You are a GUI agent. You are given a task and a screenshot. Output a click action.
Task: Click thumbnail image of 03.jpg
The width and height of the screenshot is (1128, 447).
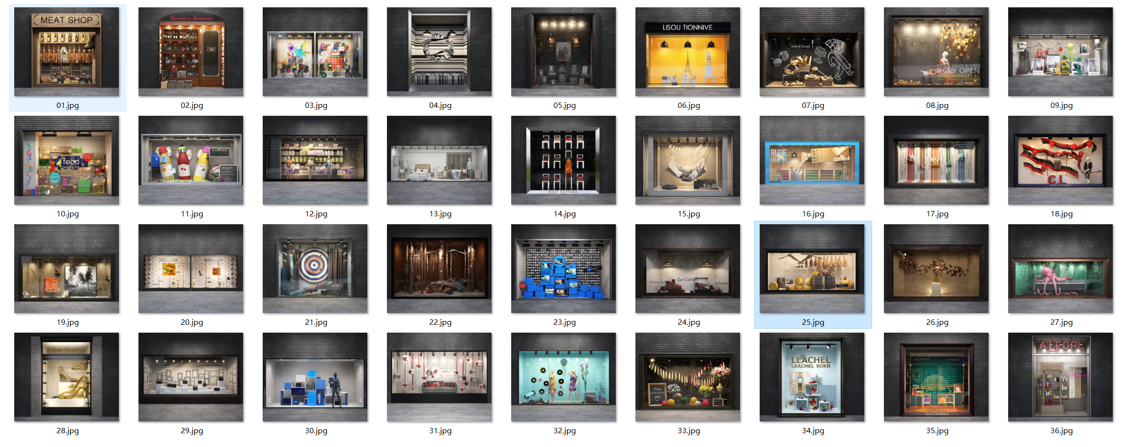315,52
